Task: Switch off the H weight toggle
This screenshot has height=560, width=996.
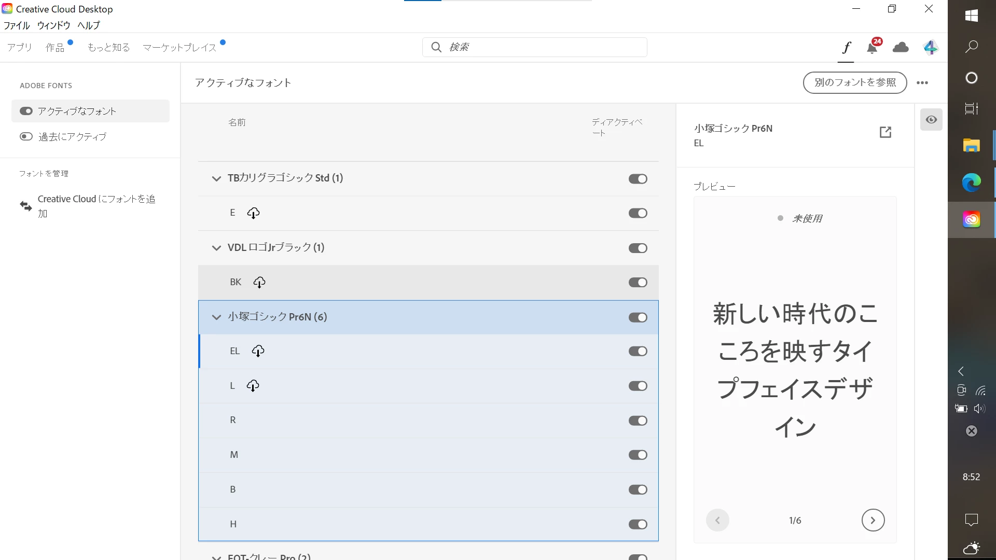Action: 638,524
